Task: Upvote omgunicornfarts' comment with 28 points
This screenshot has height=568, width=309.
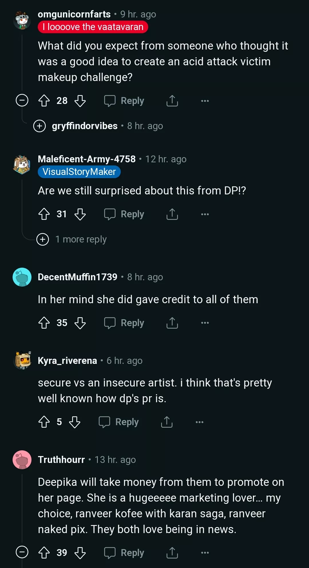Action: (44, 101)
